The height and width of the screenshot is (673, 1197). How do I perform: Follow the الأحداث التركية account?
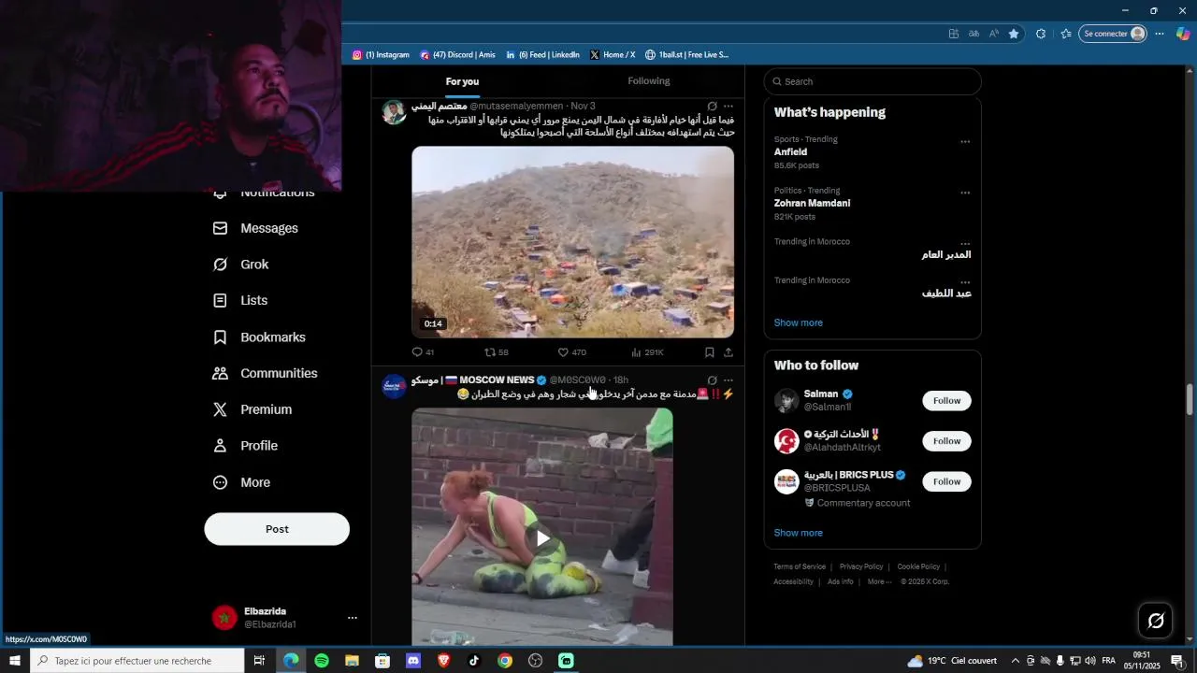tap(946, 441)
